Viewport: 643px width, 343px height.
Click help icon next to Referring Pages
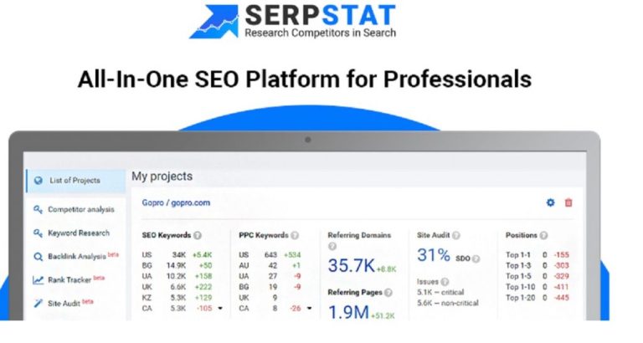388,293
